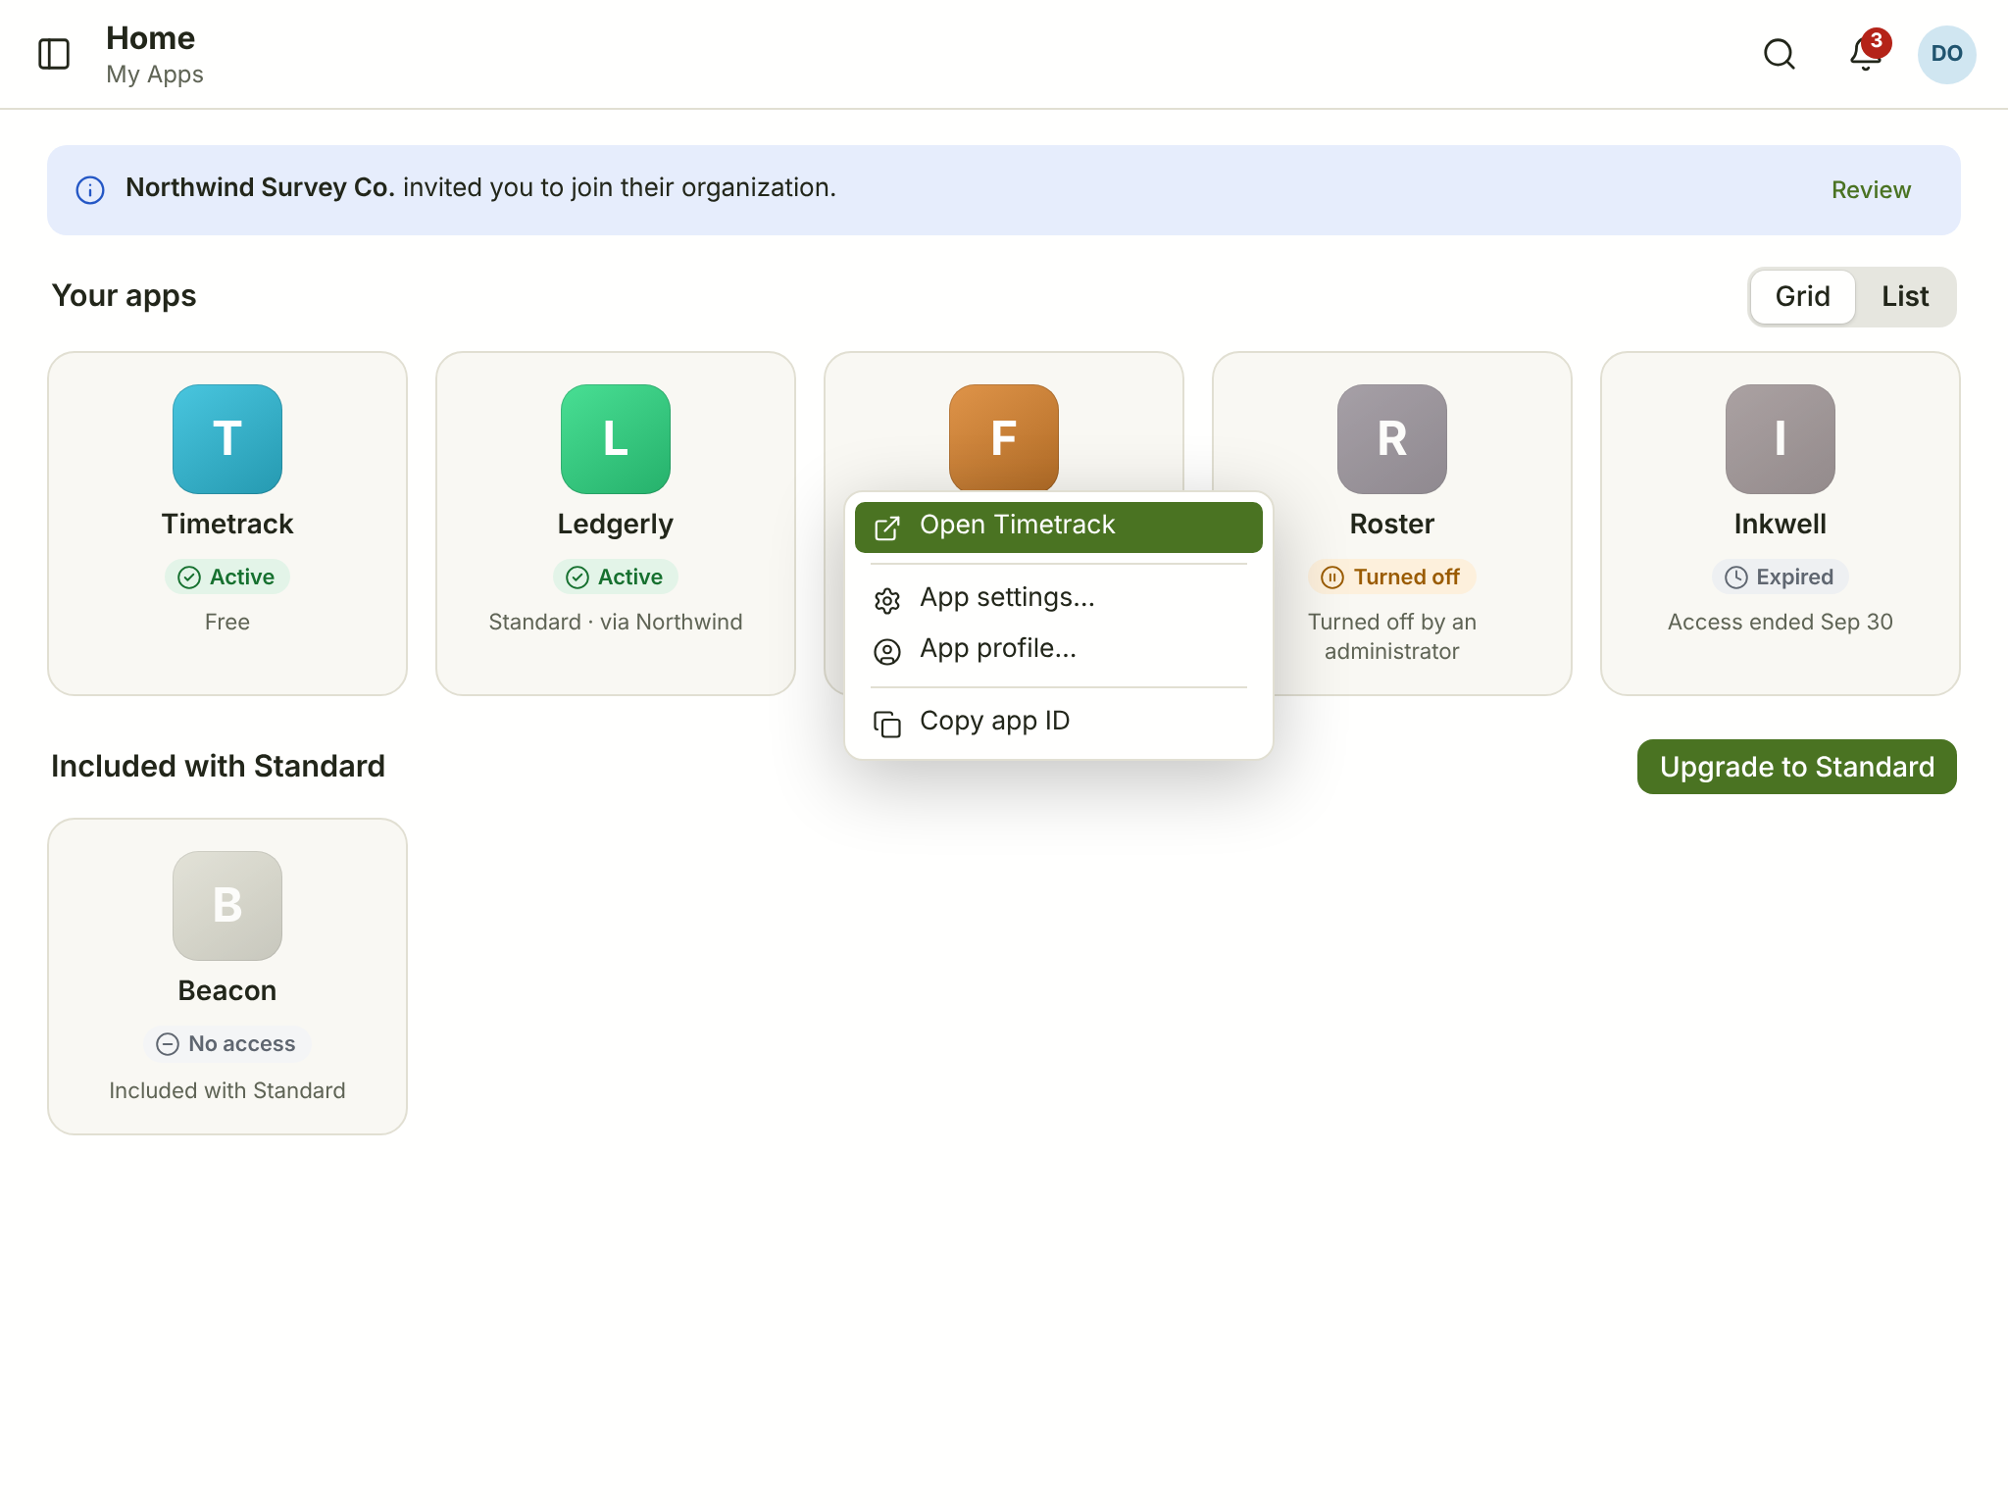Click the 'Free' plan label under Timetrack
Screen dimensions: 2008x1506
tap(227, 622)
